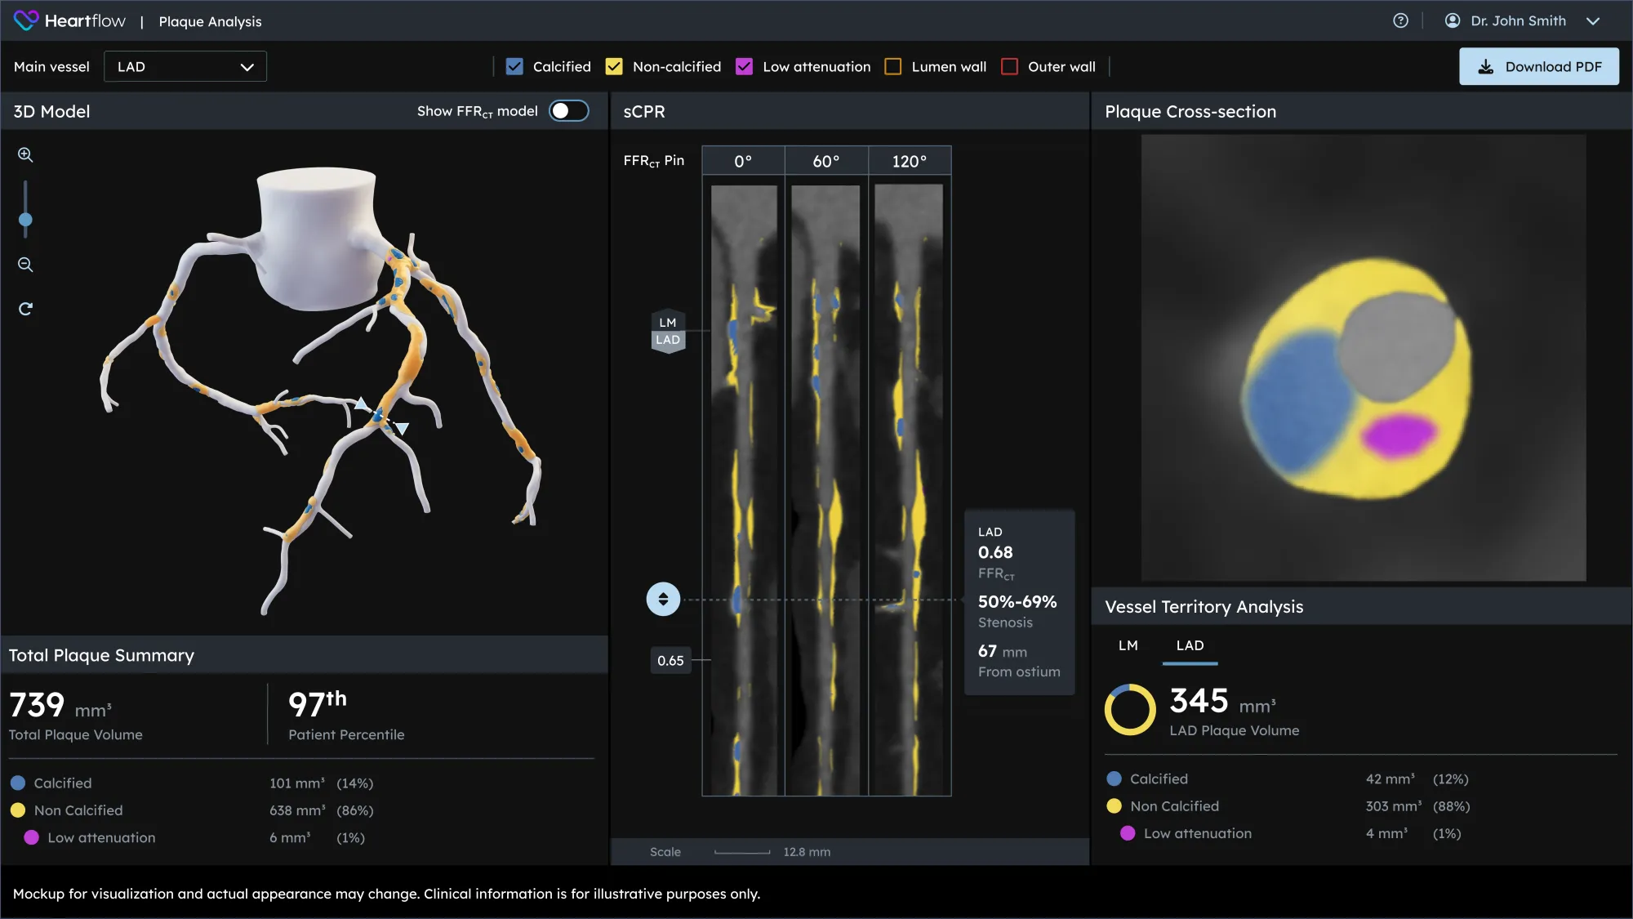Expand the Dr. John Smith account menu
The height and width of the screenshot is (919, 1633).
pos(1593,20)
